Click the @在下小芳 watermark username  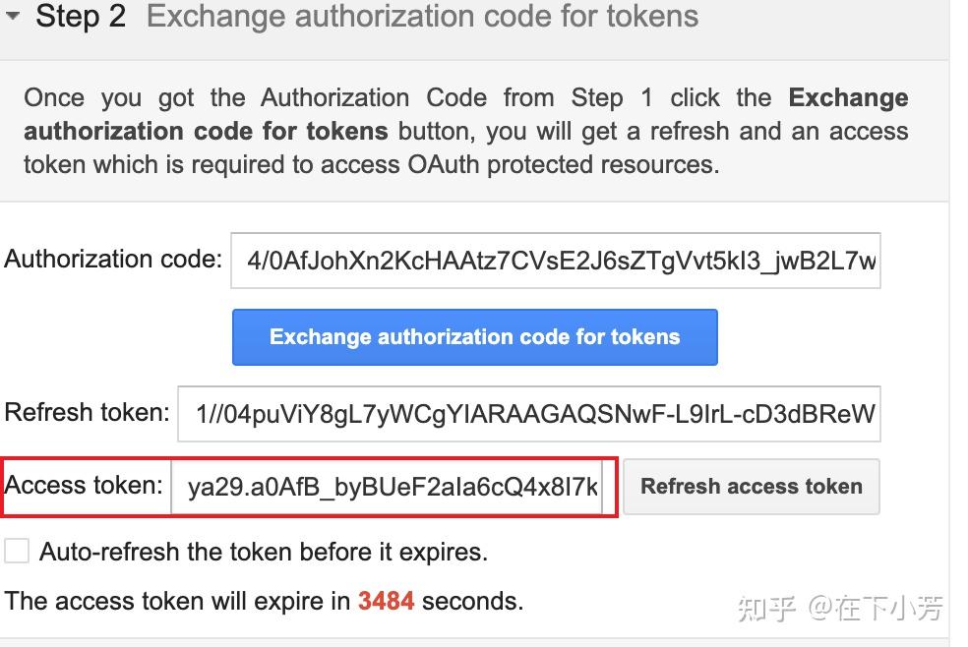pos(876,609)
